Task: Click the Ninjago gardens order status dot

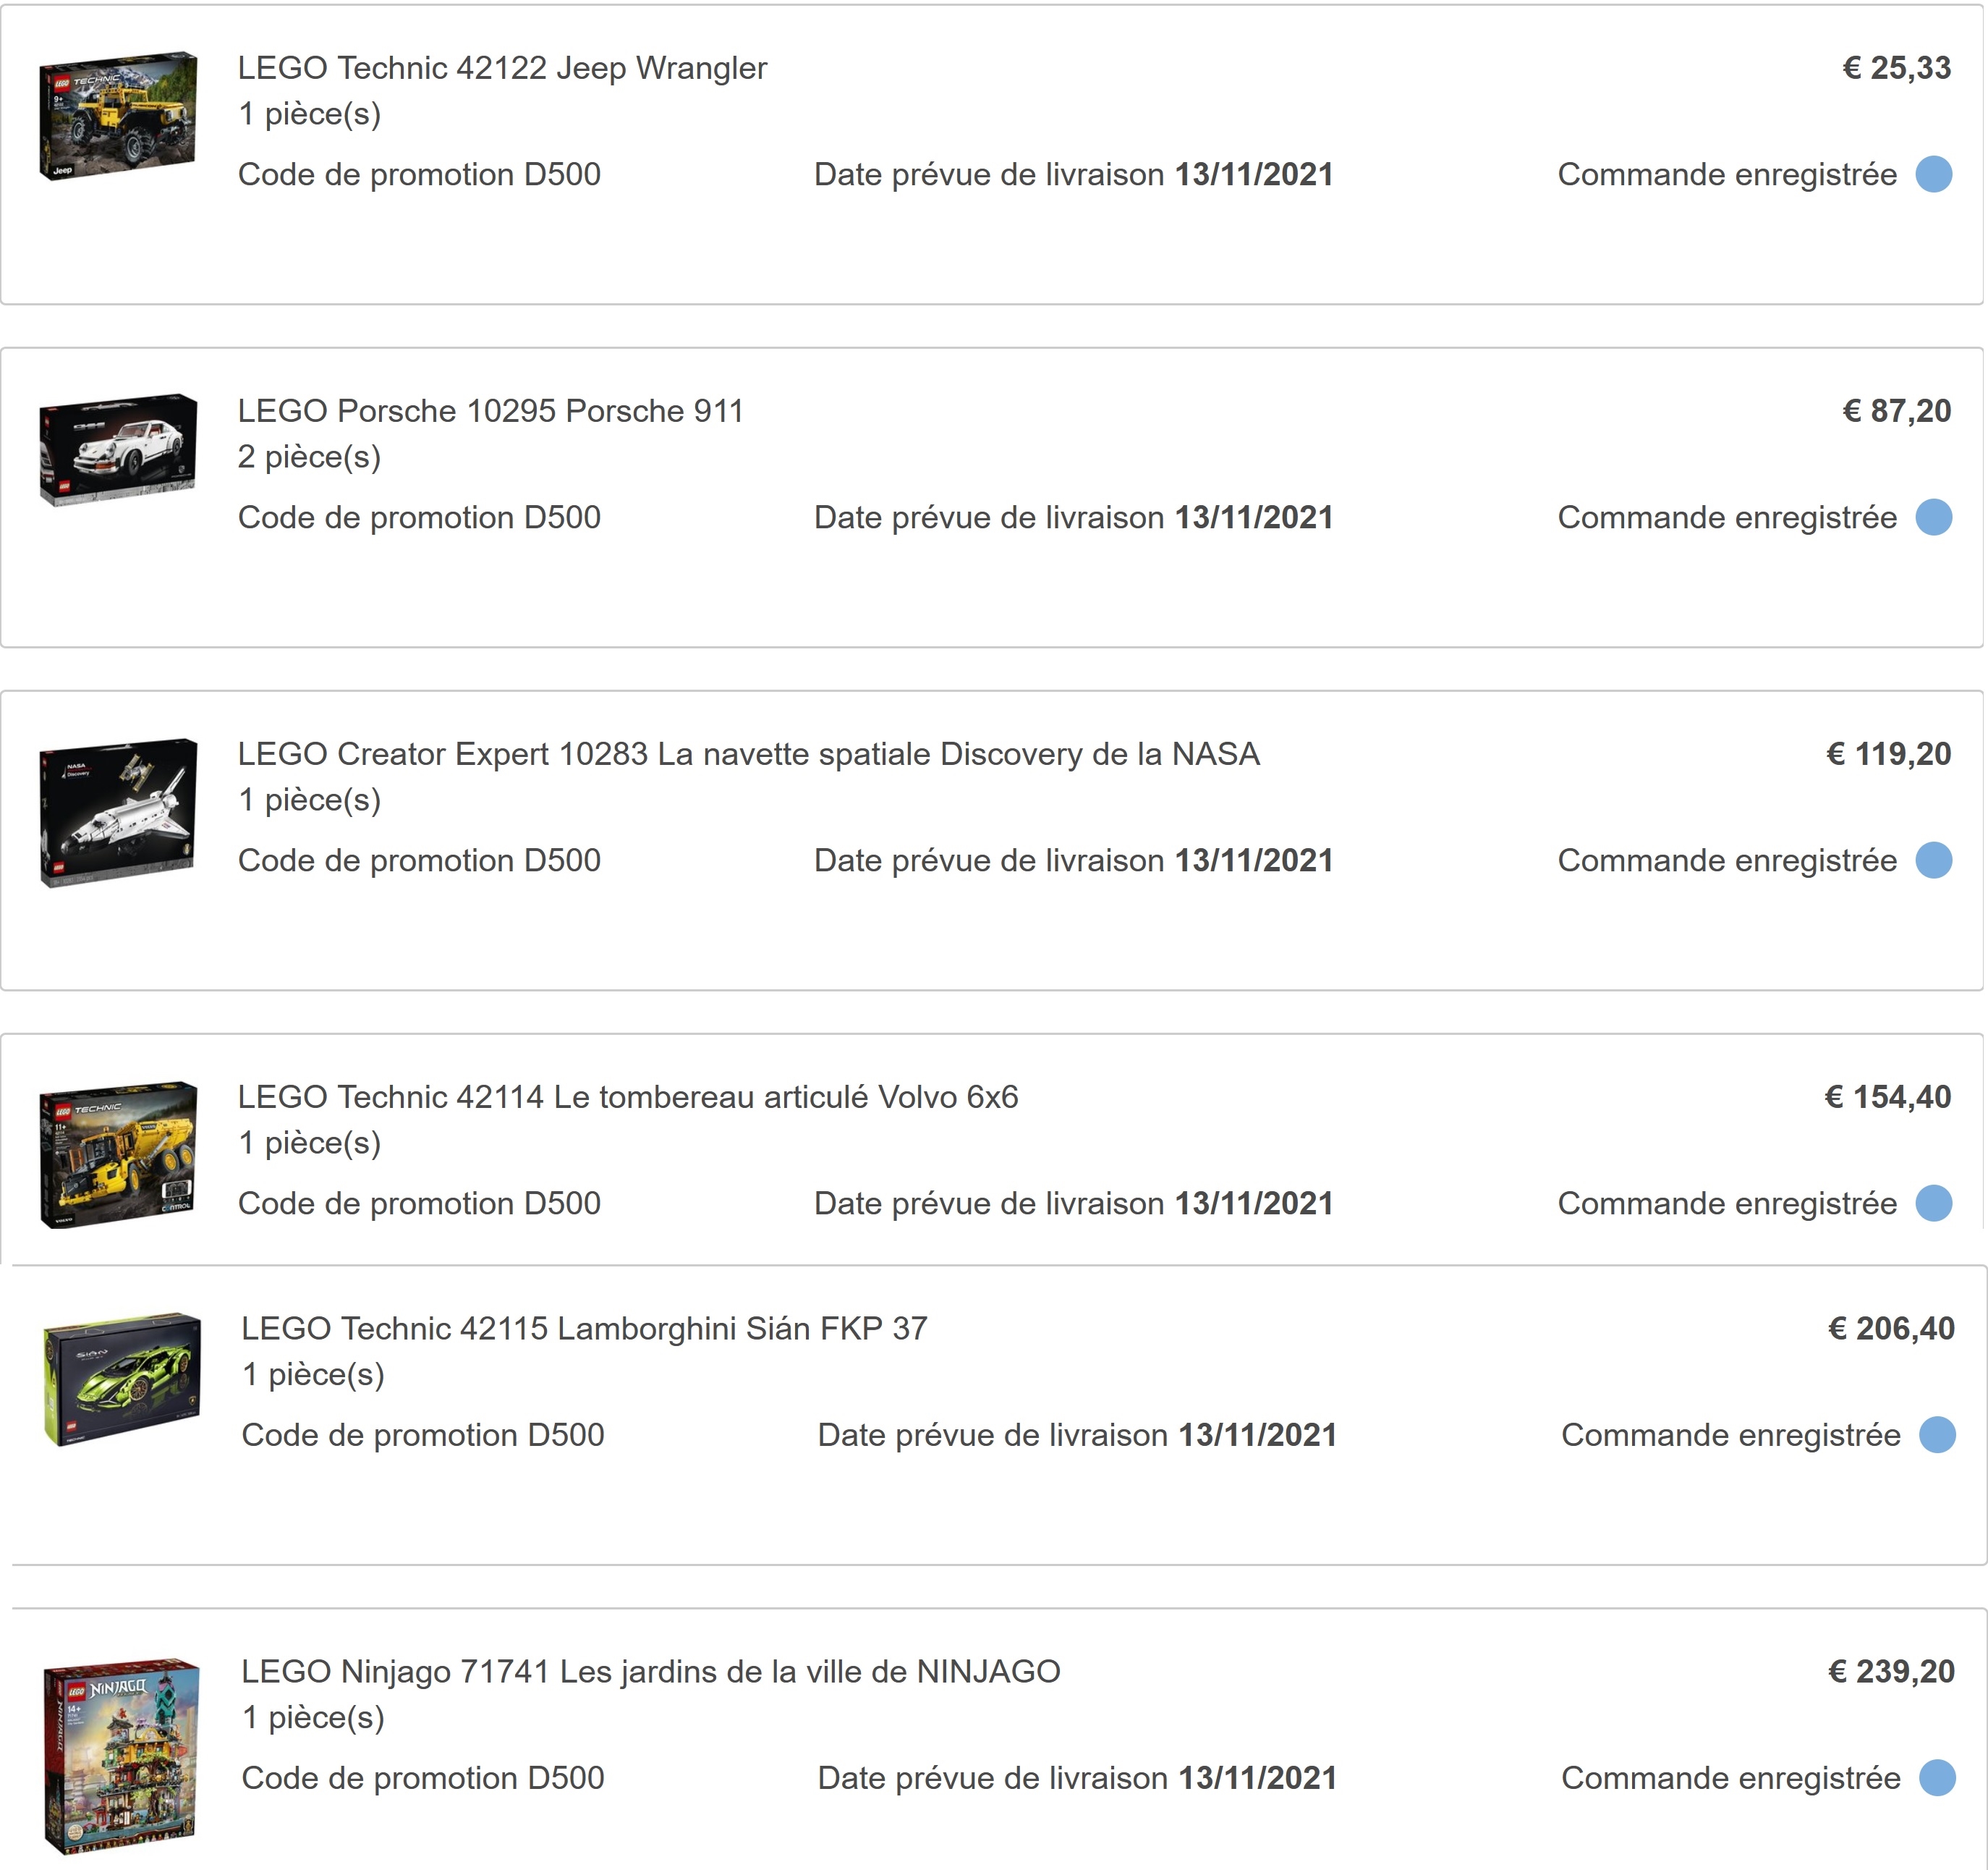Action: 1938,1778
